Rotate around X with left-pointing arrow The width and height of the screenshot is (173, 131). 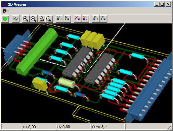pyautogui.click(x=59, y=19)
